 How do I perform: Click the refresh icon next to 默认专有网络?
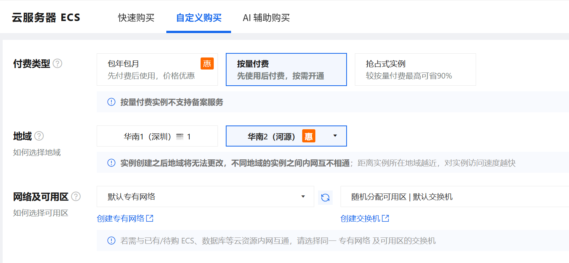tap(325, 197)
